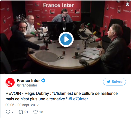Follow France Inter via Suivre button
This screenshot has height=118, width=131.
coord(114,82)
